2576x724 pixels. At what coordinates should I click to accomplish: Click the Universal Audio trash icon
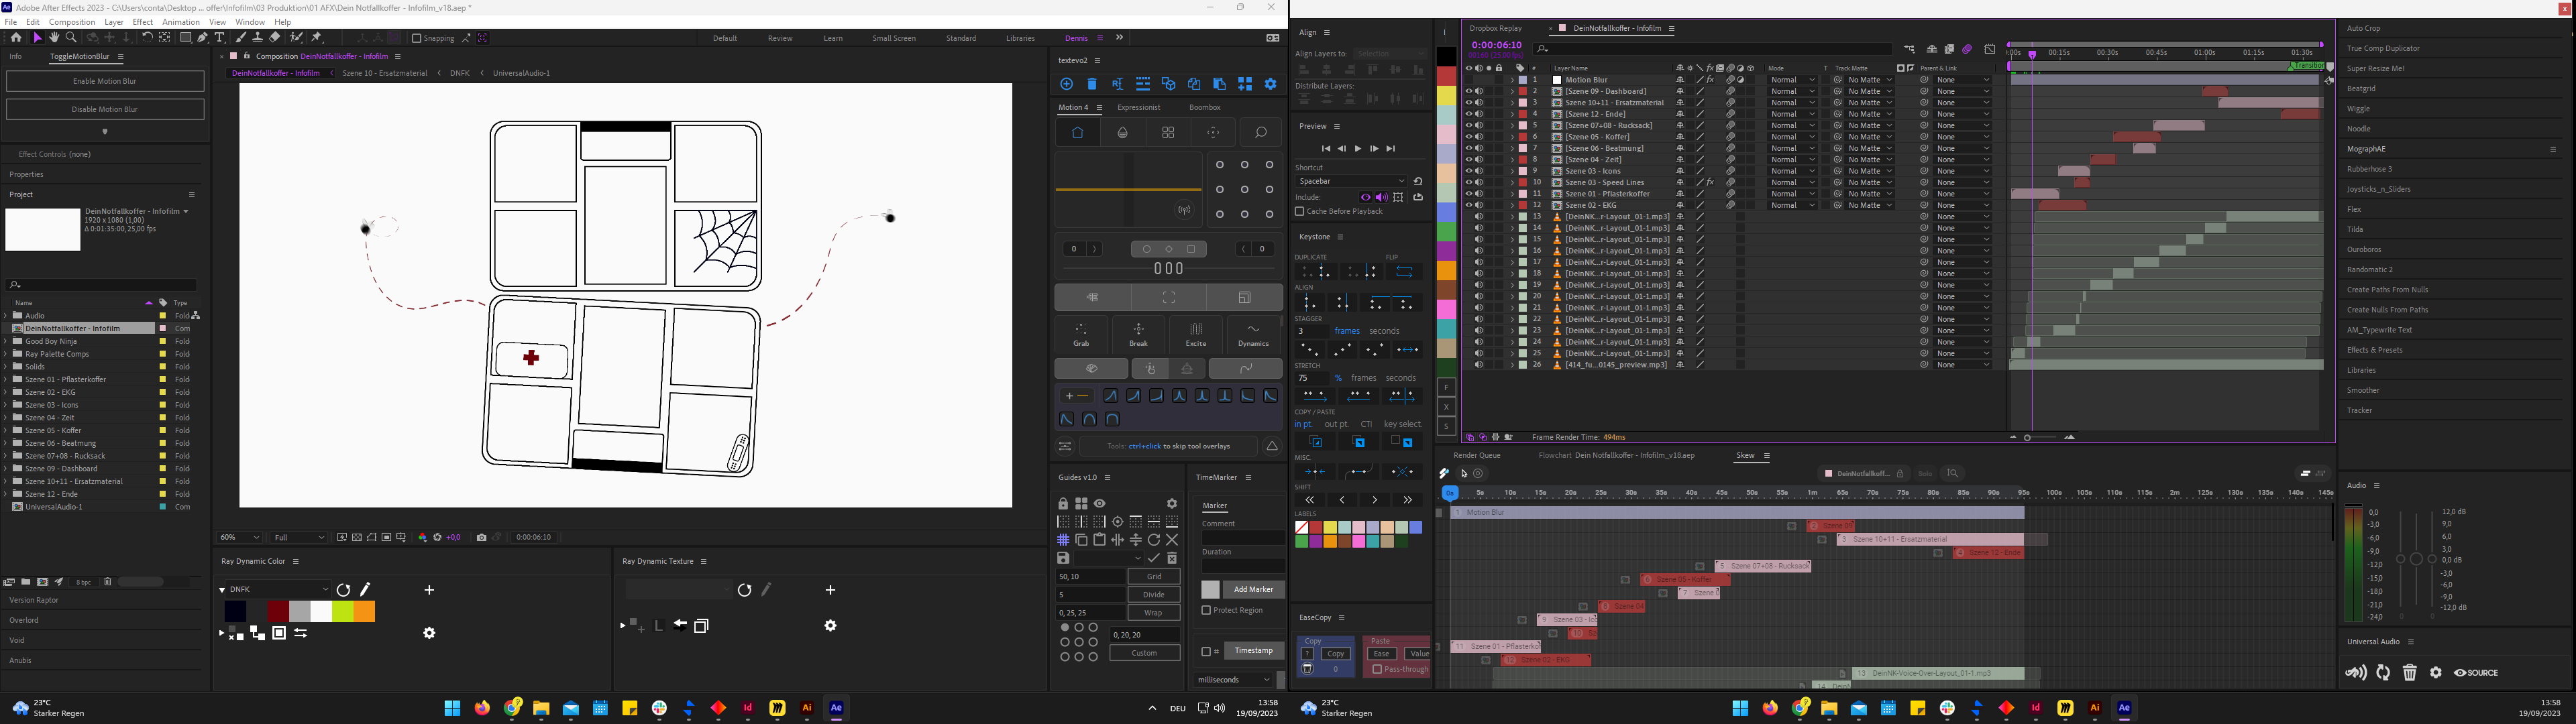coord(2410,673)
